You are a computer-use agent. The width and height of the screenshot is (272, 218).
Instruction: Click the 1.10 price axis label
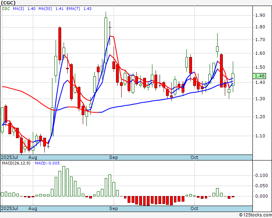point(260,136)
